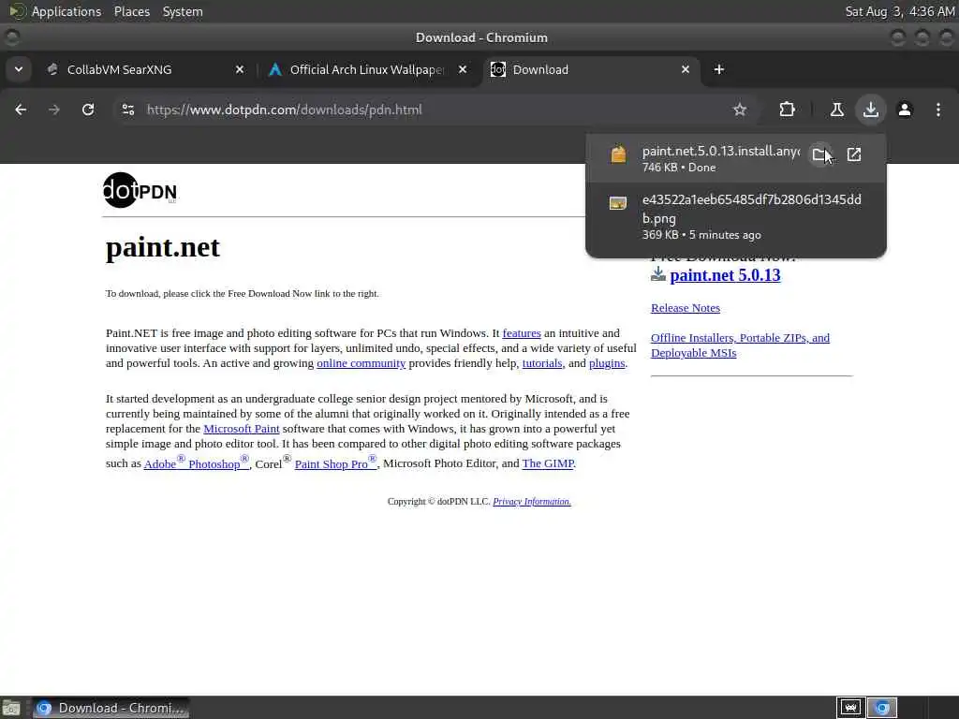959x719 pixels.
Task: Open a new browser tab
Action: (718, 69)
